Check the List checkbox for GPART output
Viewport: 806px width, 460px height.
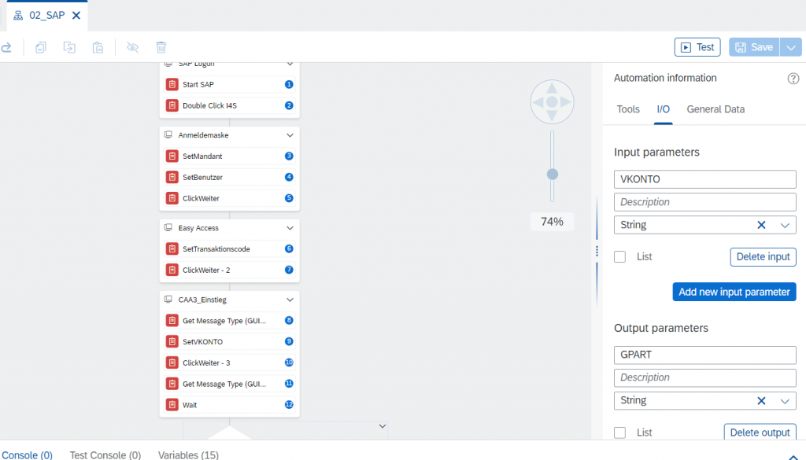(620, 432)
